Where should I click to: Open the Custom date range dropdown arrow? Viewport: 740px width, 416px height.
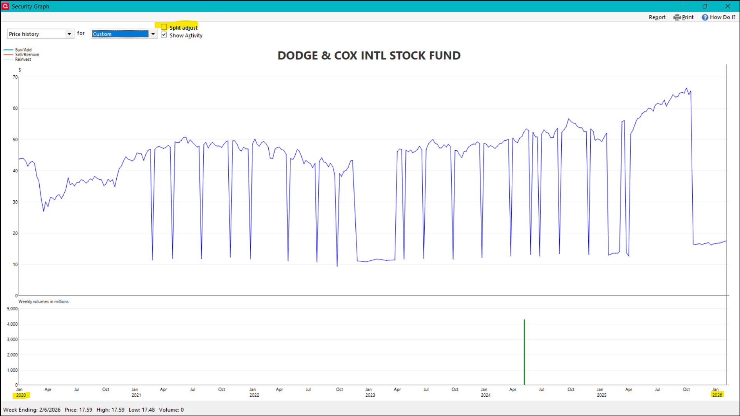point(153,34)
